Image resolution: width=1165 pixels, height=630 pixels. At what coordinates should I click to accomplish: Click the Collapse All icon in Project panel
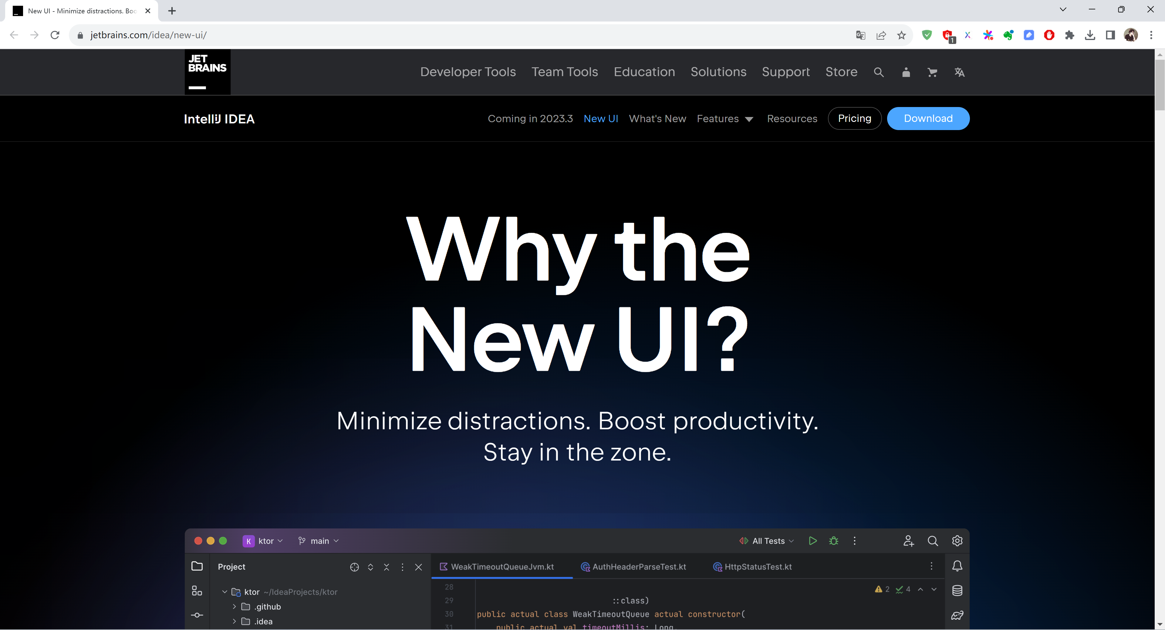click(x=386, y=567)
